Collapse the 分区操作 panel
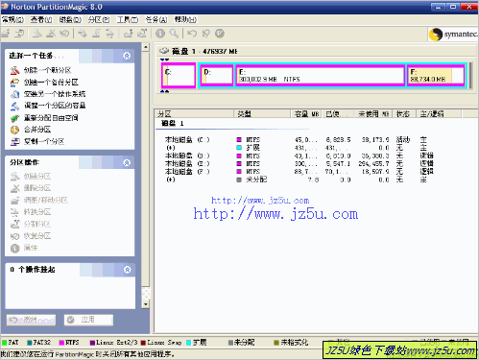 click(127, 162)
